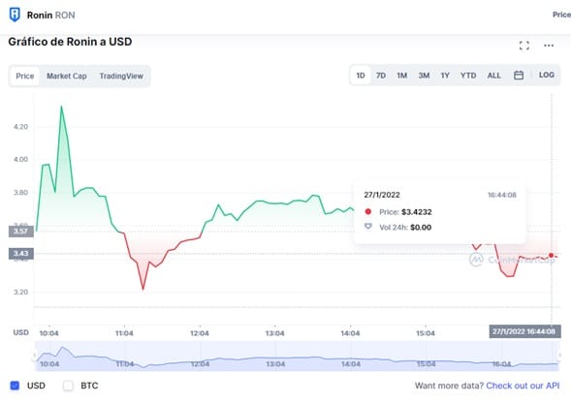571x404 pixels.
Task: Open the calendar date range picker
Action: (519, 76)
